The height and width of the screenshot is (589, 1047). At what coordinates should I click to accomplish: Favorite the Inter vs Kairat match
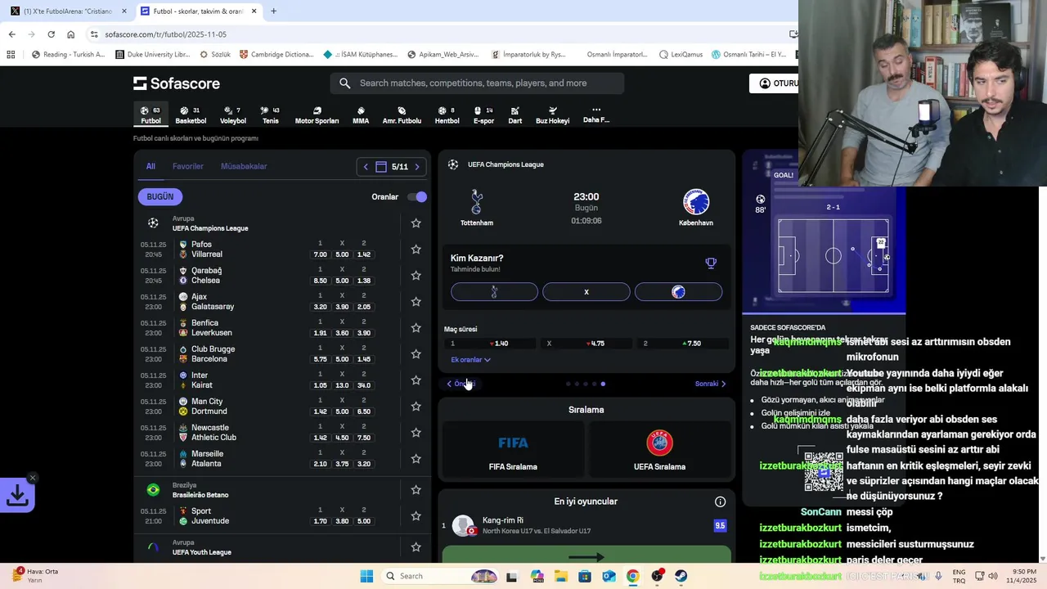(x=416, y=380)
